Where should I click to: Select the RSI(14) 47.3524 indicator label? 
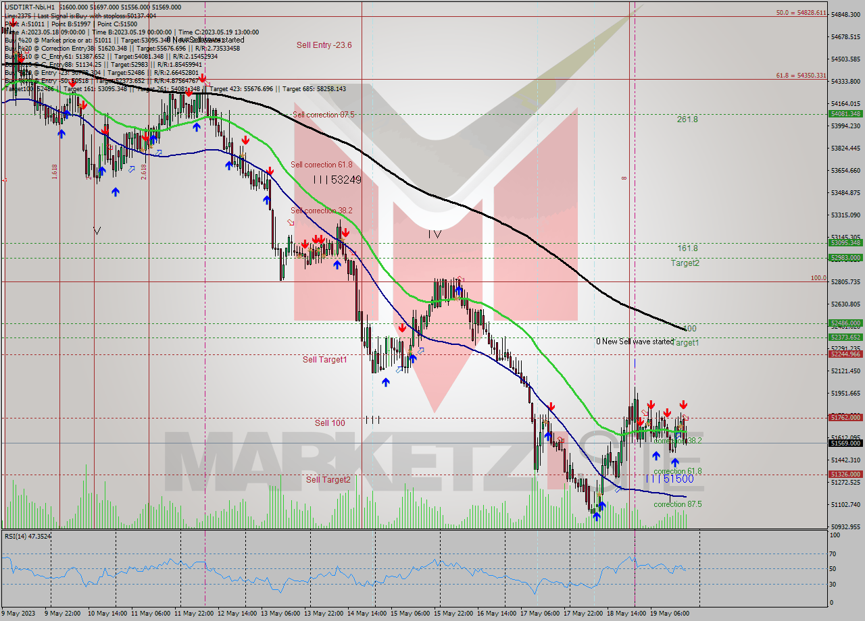(x=28, y=537)
